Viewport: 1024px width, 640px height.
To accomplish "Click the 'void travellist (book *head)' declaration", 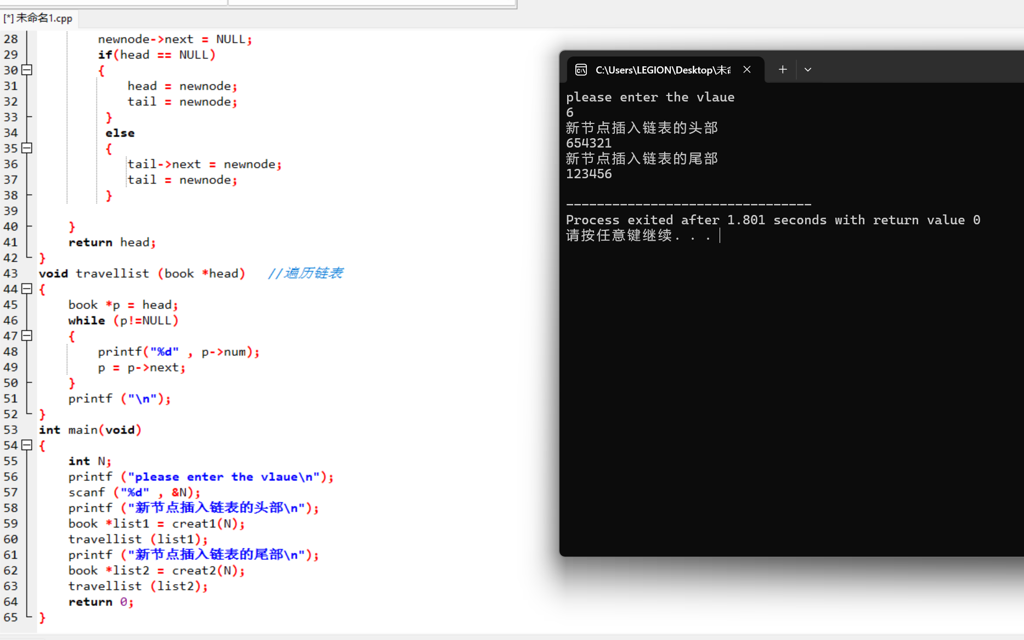I will [142, 274].
